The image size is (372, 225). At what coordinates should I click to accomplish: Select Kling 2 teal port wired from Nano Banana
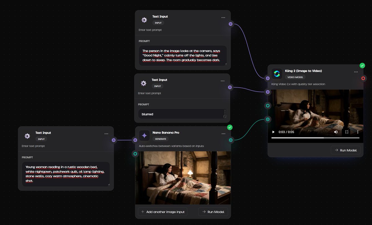268,119
